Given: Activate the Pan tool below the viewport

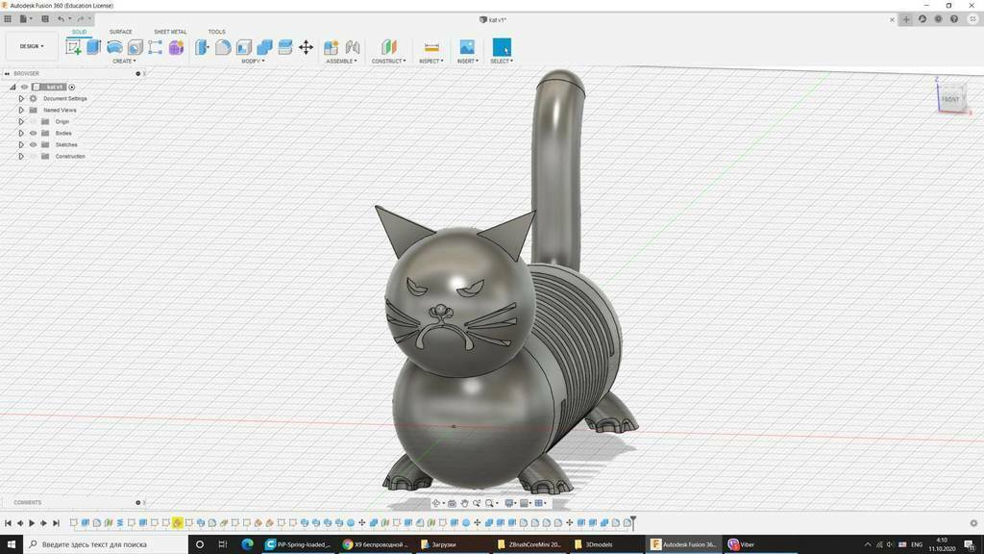Looking at the screenshot, I should (x=465, y=503).
